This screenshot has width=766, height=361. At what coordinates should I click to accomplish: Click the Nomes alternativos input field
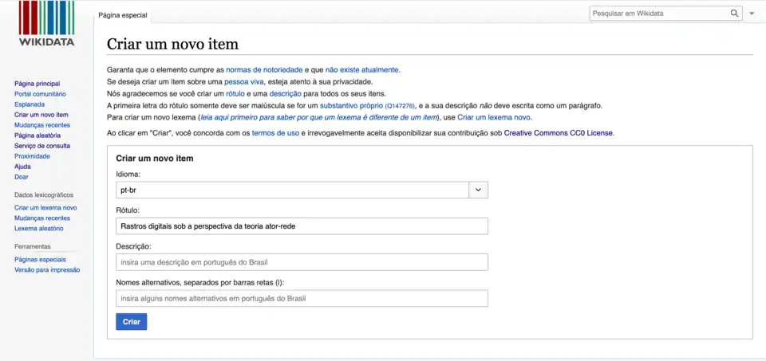click(302, 299)
